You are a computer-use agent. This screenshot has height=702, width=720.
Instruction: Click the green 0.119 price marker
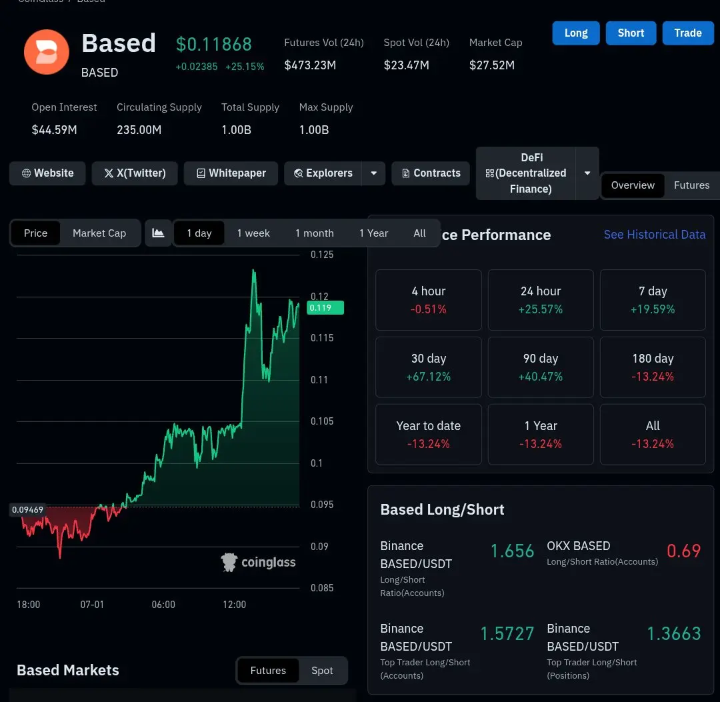tap(325, 307)
